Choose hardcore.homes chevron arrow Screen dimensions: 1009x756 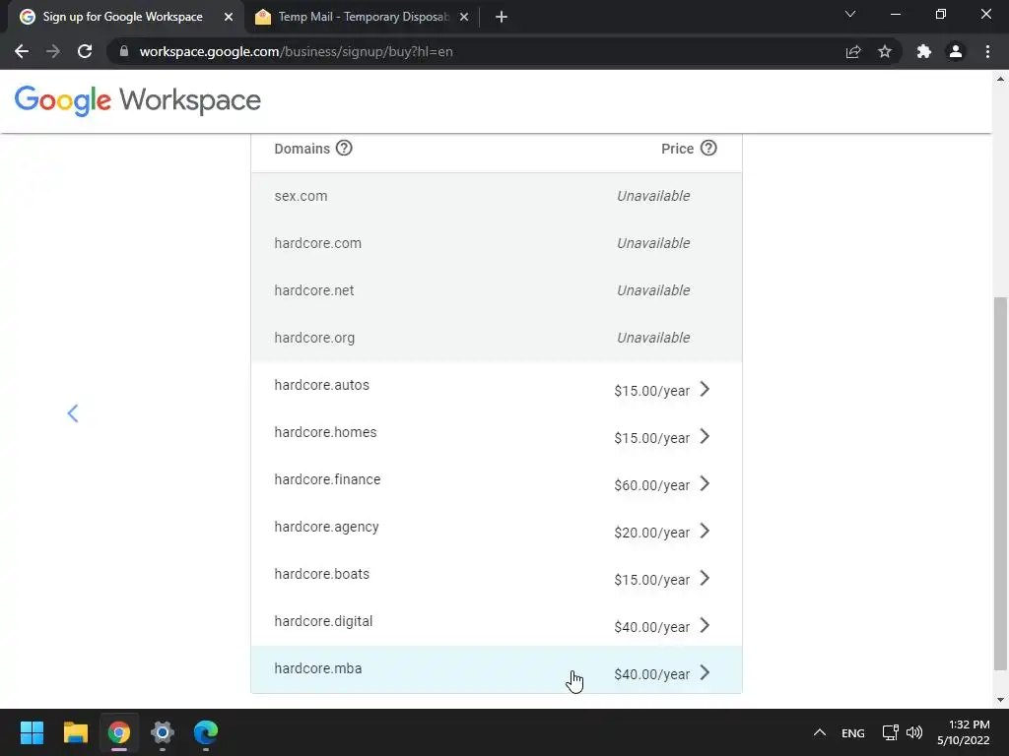705,436
